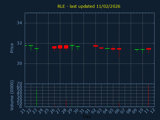The height and width of the screenshot is (120, 160).
Task: Click the 32 price tick label
Action: tap(19, 43)
